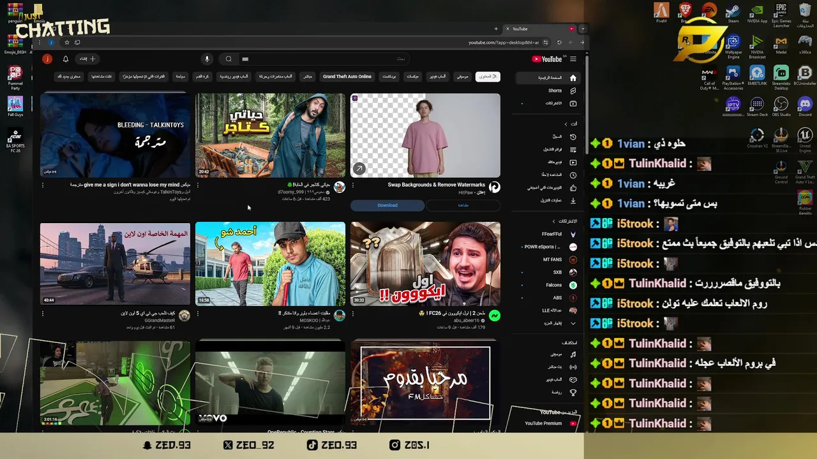Open the hooded man in forest video thumbnail
This screenshot has height=459, width=817.
270,136
